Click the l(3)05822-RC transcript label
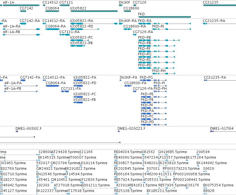This screenshot has height=195, width=236. click(82, 37)
